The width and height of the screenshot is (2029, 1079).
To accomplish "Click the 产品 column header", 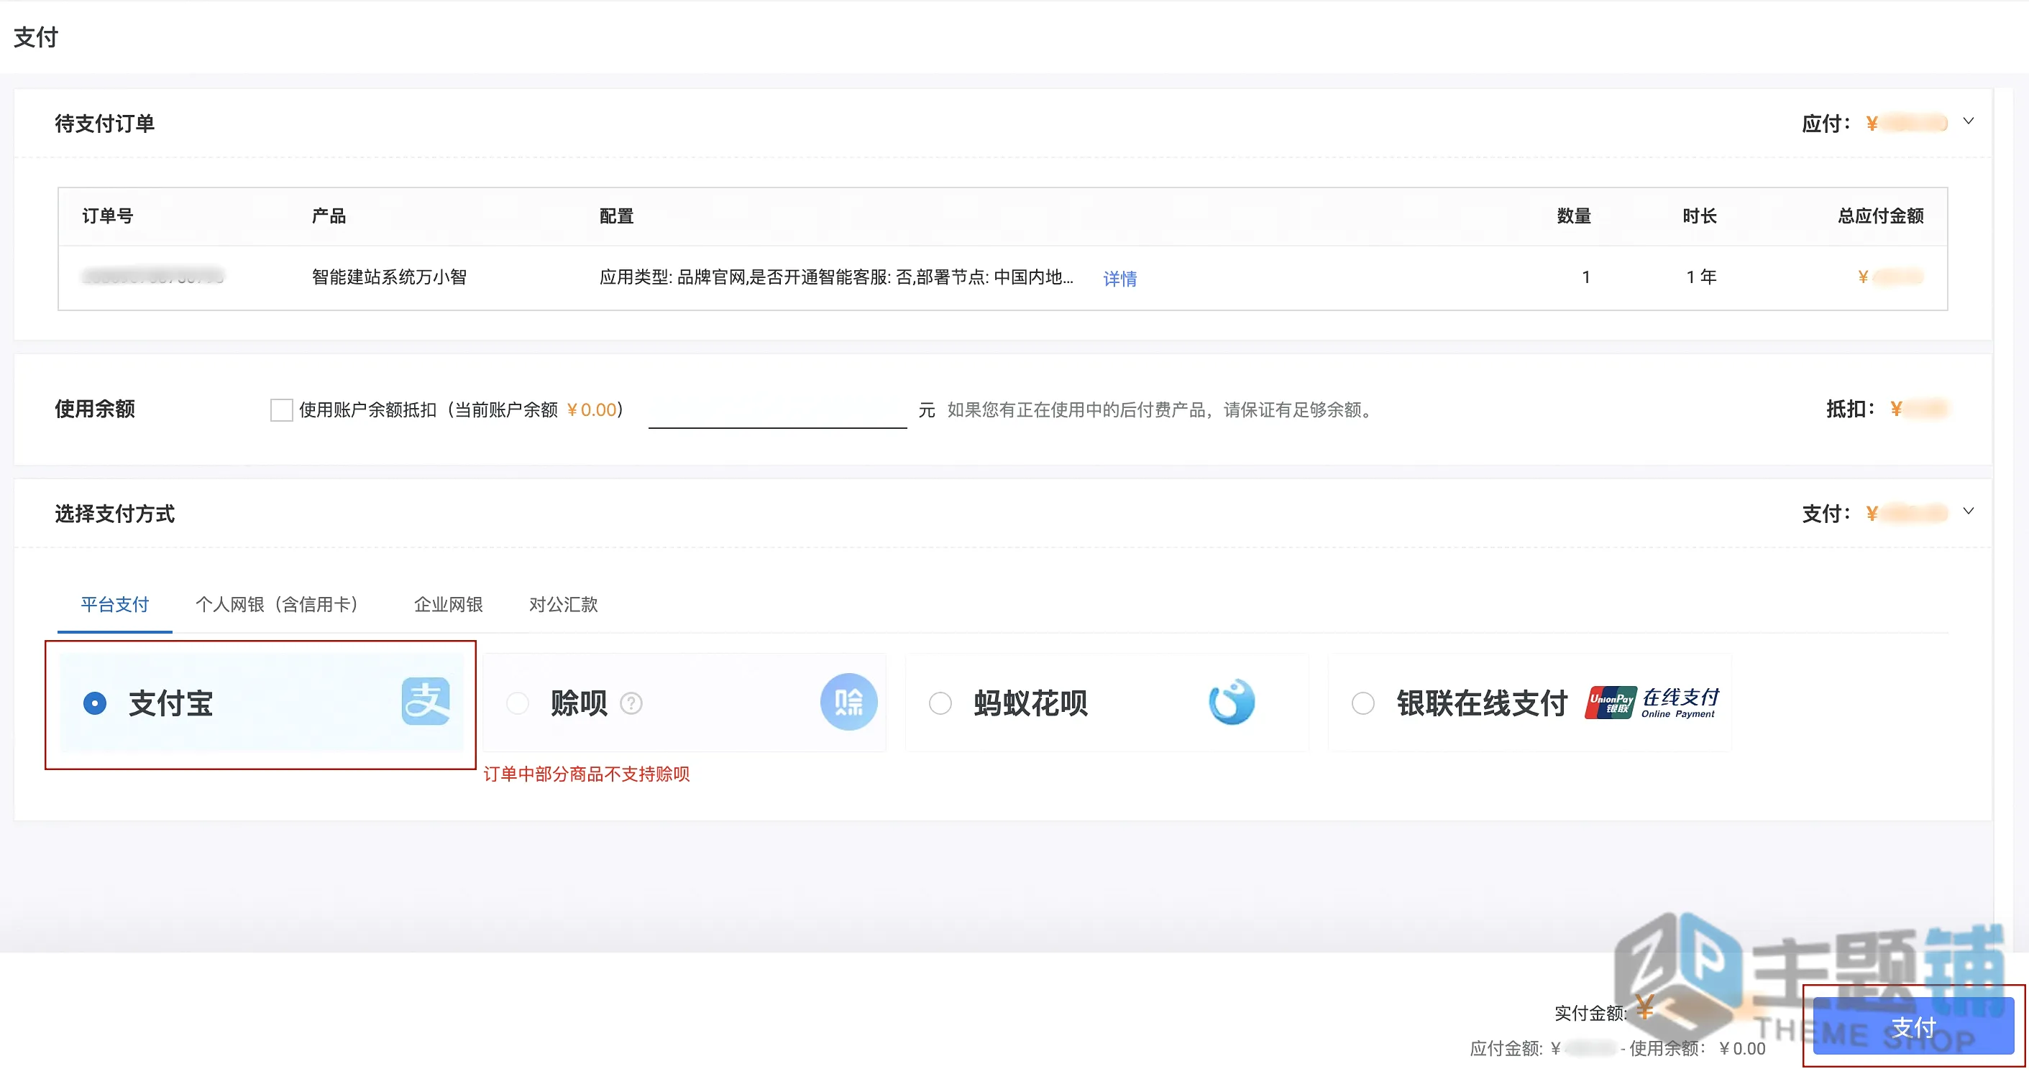I will (329, 216).
